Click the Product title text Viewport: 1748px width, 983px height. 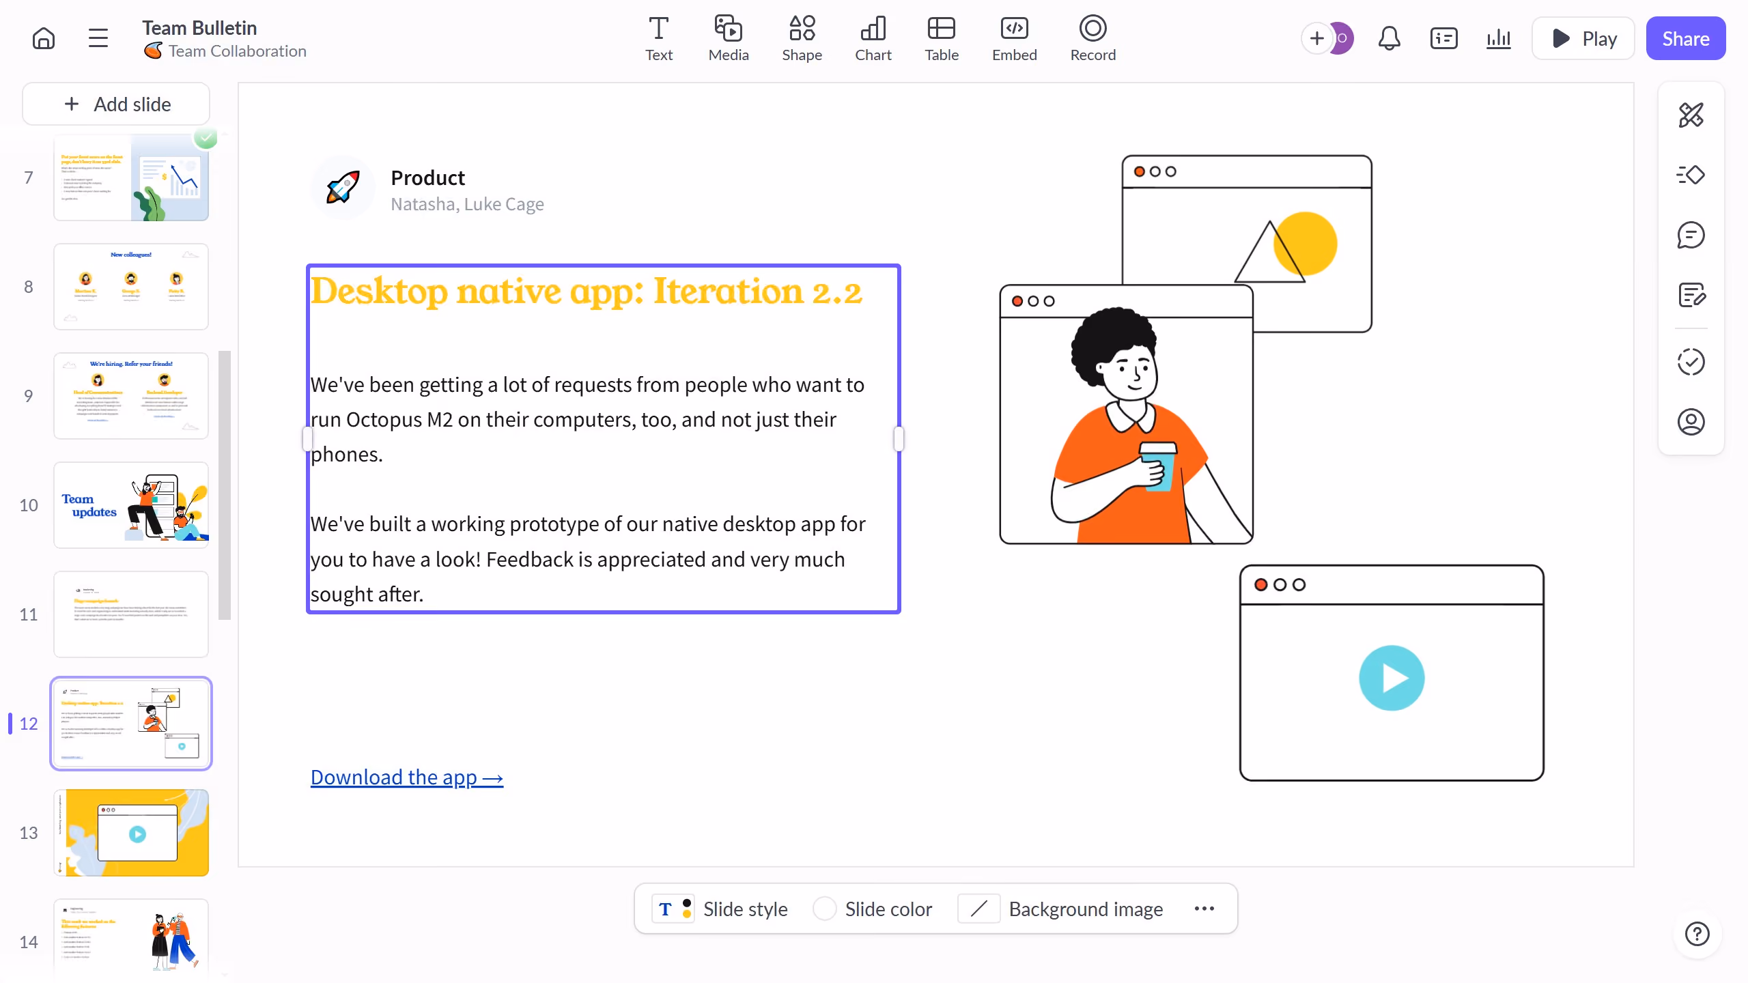tap(427, 177)
